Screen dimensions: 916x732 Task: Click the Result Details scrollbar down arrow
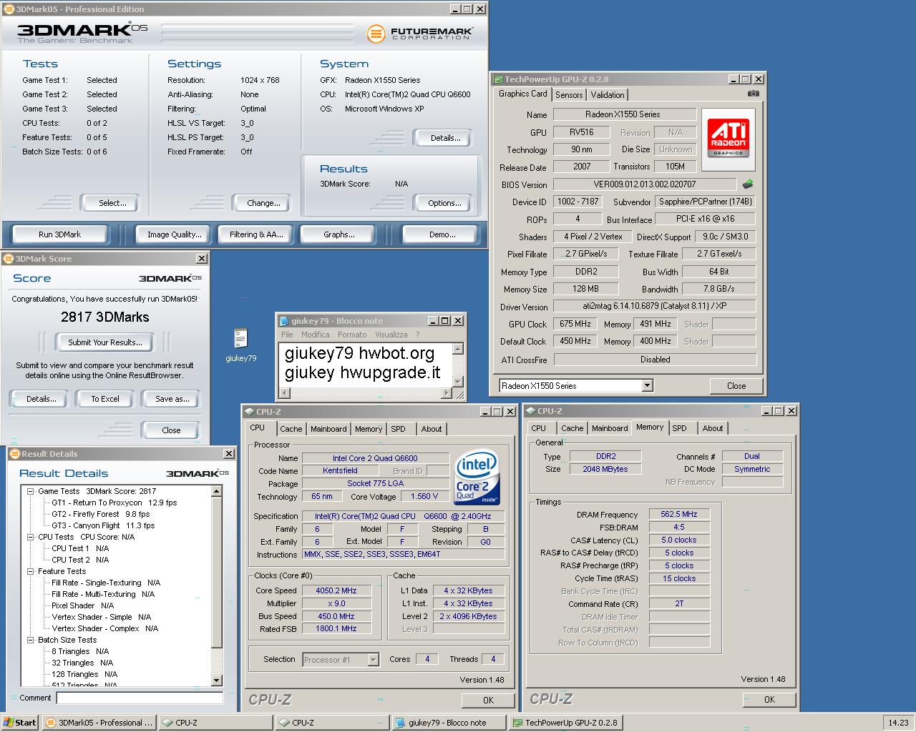pos(217,681)
